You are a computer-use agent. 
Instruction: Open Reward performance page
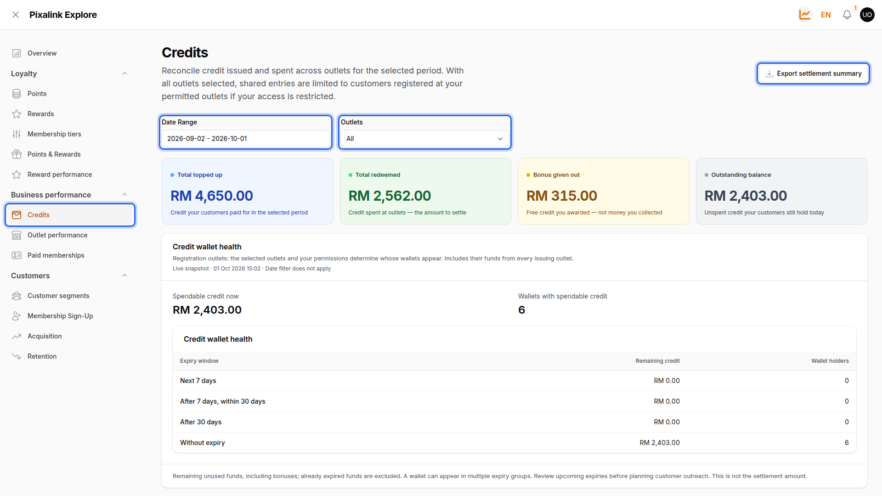point(70,175)
